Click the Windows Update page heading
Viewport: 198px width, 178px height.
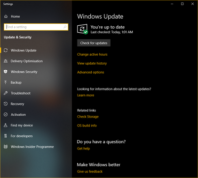100,16
